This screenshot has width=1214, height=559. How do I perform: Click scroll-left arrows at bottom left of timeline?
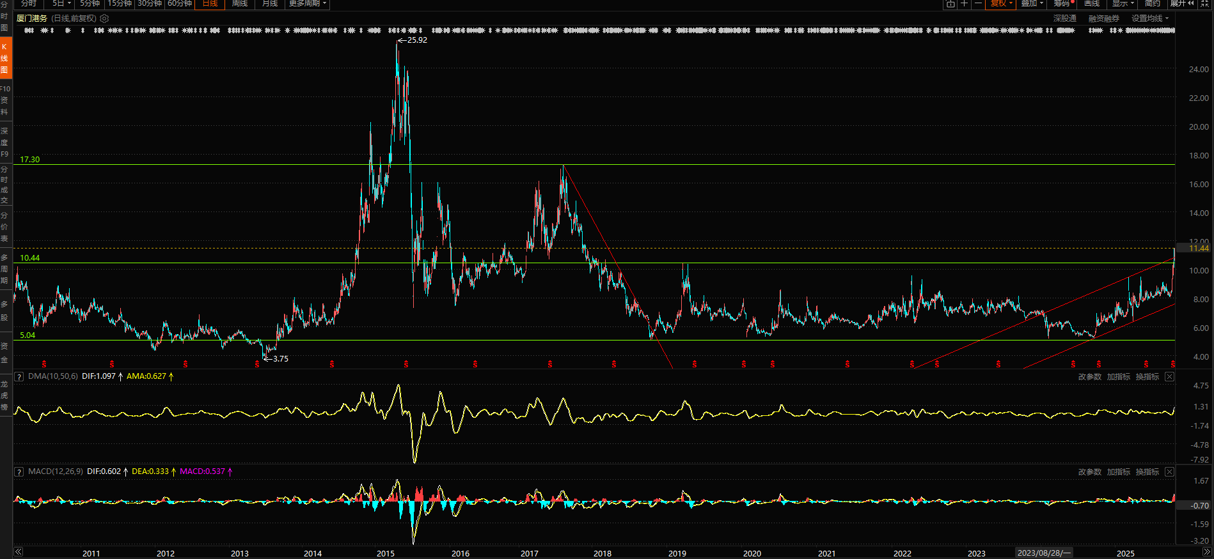[x=19, y=552]
